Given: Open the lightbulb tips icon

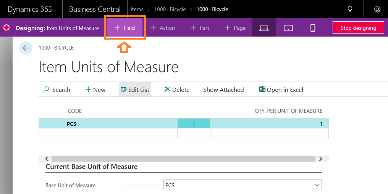Looking at the screenshot, I should (350, 9).
